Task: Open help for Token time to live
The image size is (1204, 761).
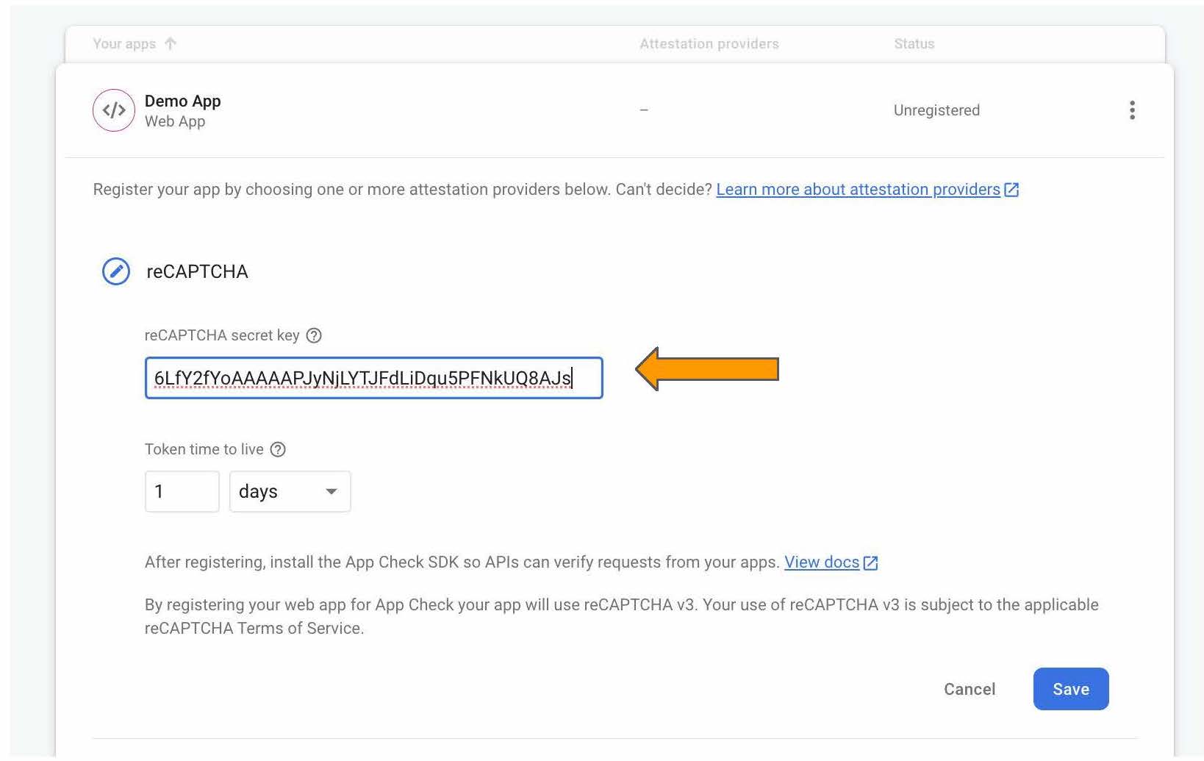Action: [x=278, y=449]
